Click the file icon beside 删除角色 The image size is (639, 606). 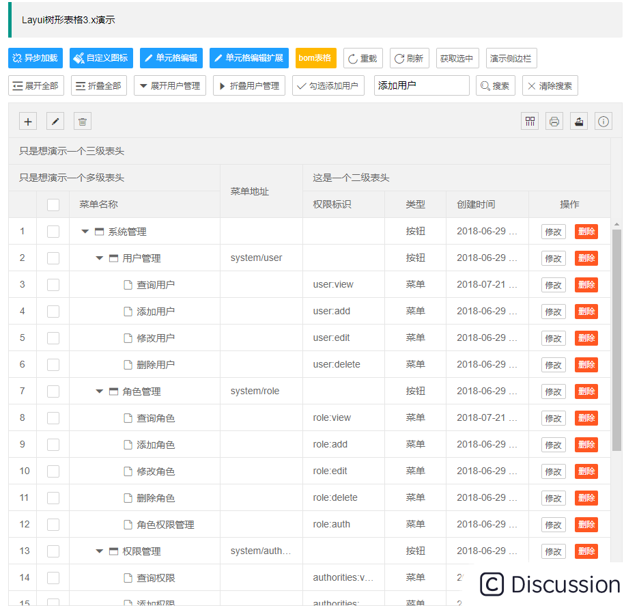click(x=128, y=498)
